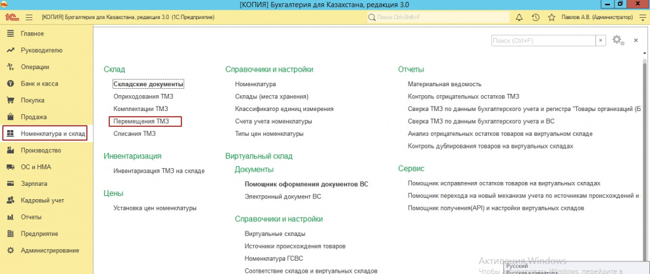
Task: Open Источники происхождения товаров
Action: (x=295, y=246)
